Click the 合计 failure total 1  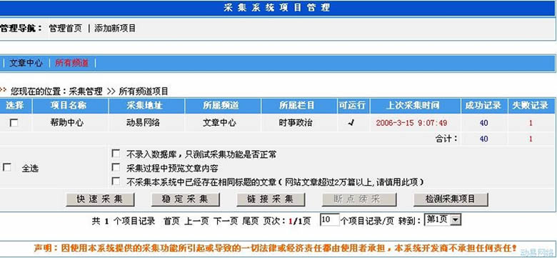pyautogui.click(x=531, y=139)
